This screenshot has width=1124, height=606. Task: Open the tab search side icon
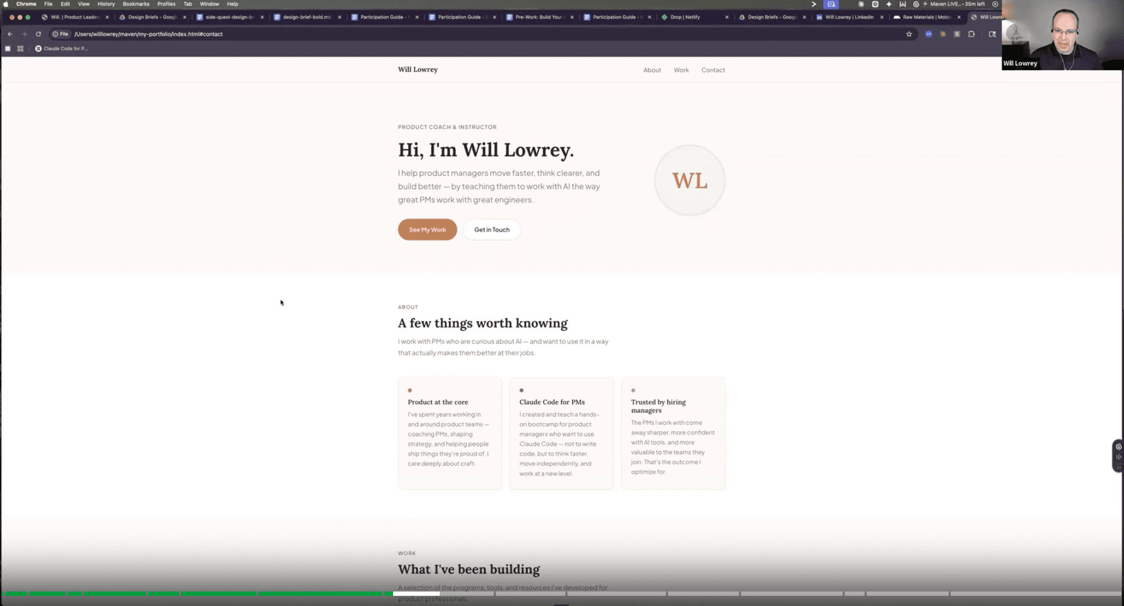coord(992,34)
